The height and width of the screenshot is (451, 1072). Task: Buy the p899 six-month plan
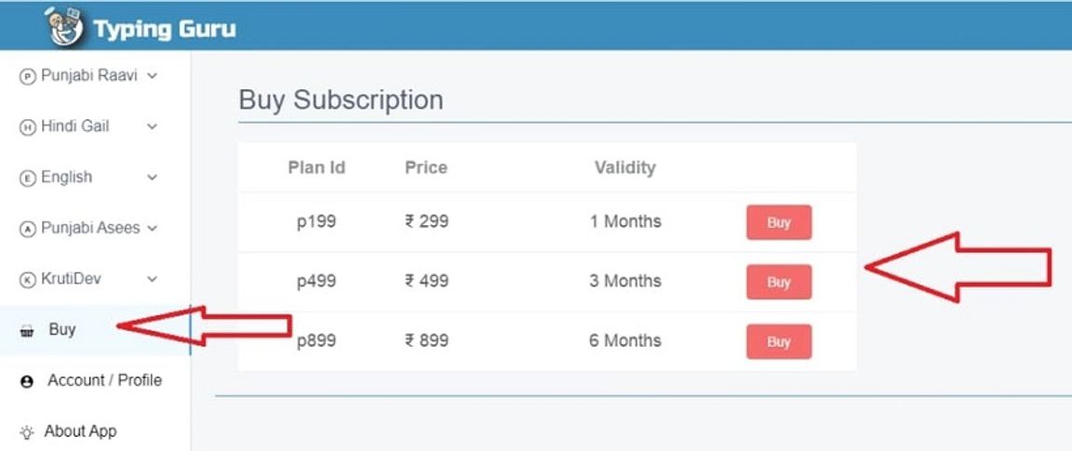[x=779, y=342]
